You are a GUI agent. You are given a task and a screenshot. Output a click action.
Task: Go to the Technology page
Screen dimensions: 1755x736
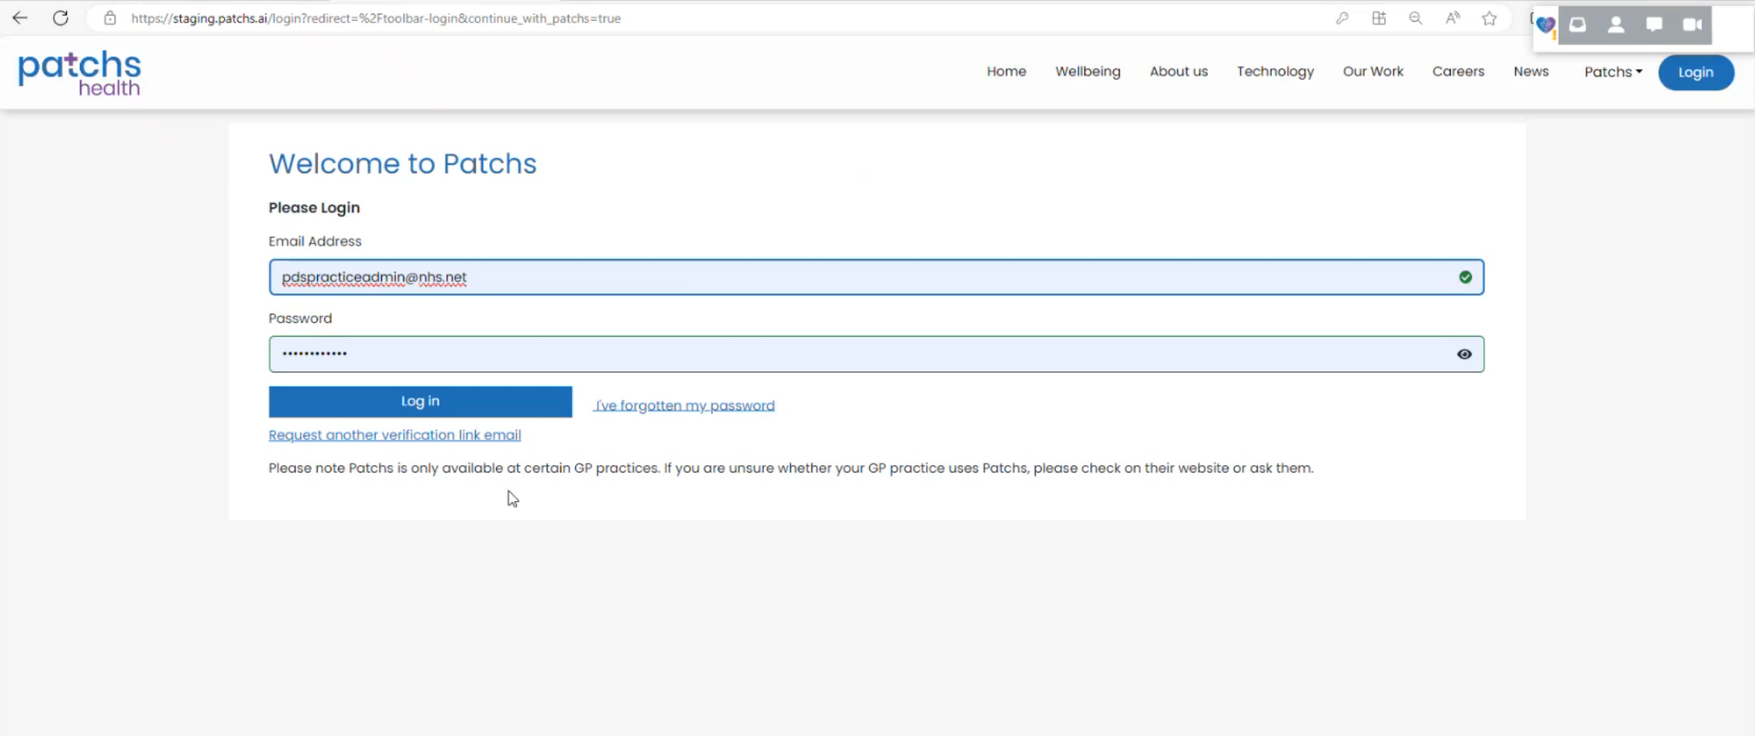(x=1275, y=72)
